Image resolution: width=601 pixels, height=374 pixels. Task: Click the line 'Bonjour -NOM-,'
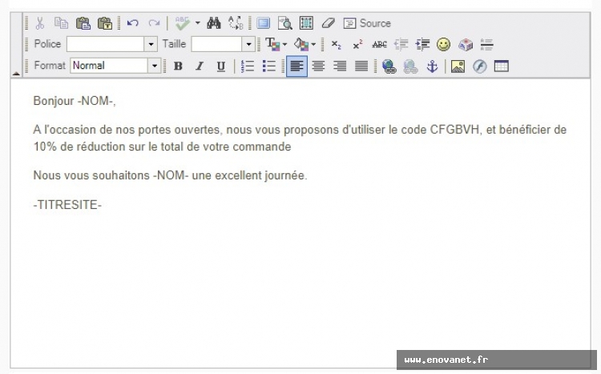click(x=75, y=101)
